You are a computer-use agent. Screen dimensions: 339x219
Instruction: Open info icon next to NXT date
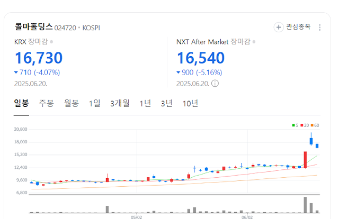tap(215, 84)
